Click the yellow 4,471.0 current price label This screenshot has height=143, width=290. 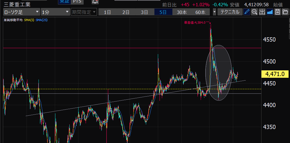click(x=275, y=74)
